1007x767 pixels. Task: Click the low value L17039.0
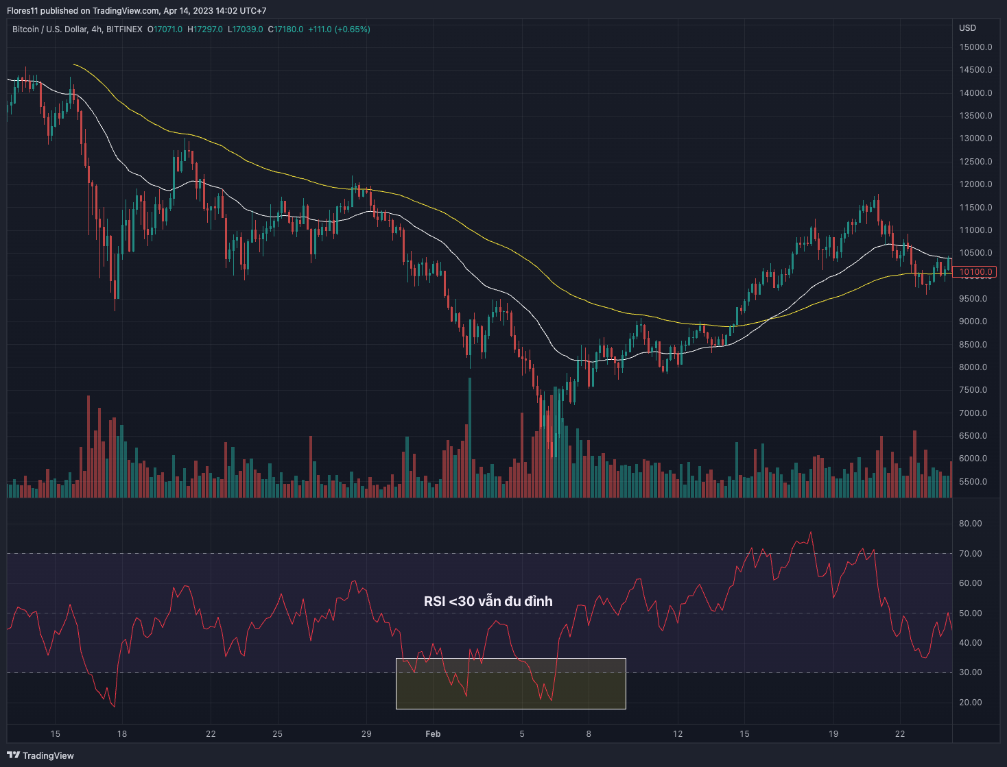click(246, 29)
